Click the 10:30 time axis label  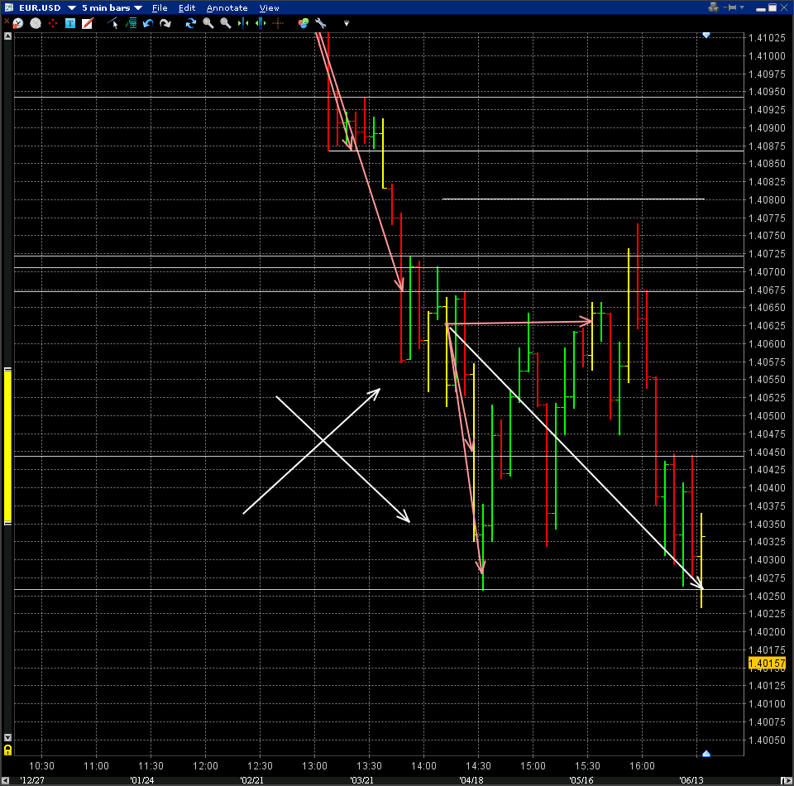[x=41, y=766]
